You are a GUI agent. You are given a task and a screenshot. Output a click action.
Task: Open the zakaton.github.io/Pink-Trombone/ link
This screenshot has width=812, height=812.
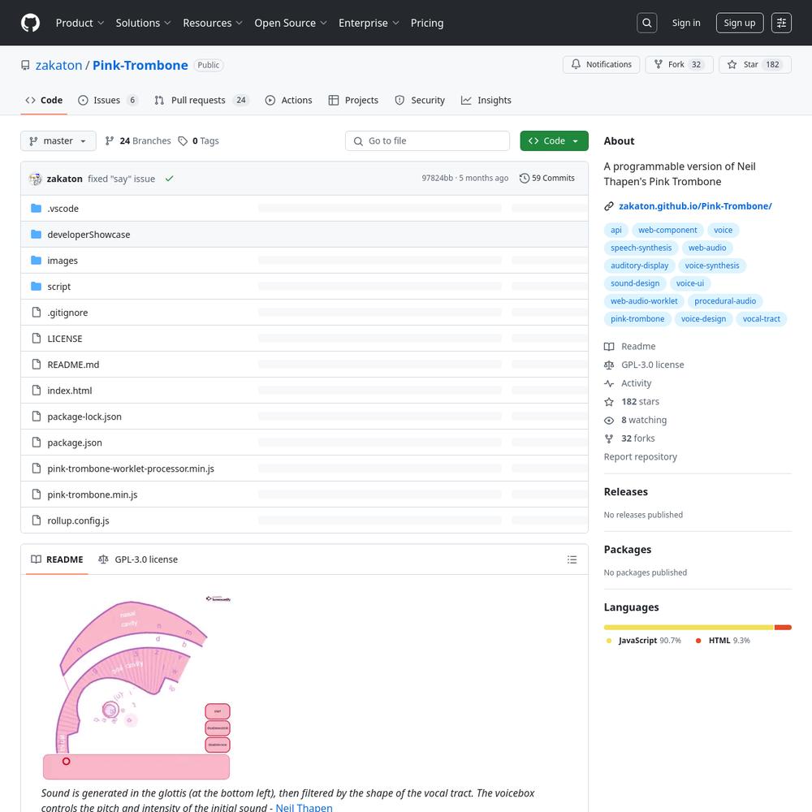point(695,206)
